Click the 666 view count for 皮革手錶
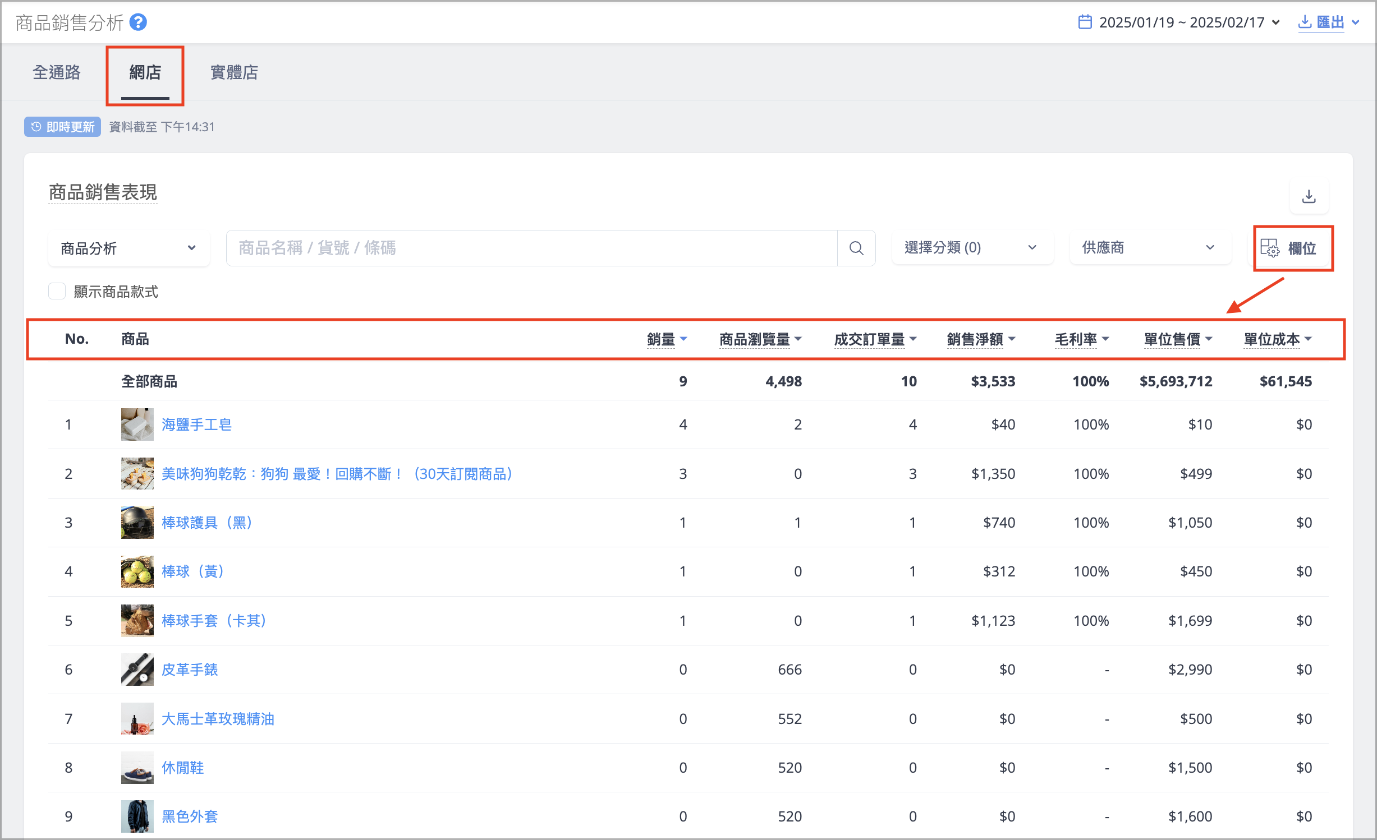This screenshot has width=1377, height=840. 790,670
